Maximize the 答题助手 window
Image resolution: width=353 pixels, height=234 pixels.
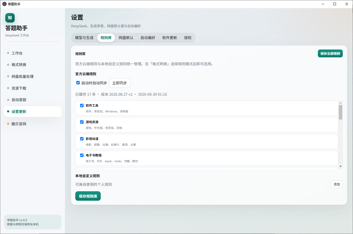tap(335, 4)
